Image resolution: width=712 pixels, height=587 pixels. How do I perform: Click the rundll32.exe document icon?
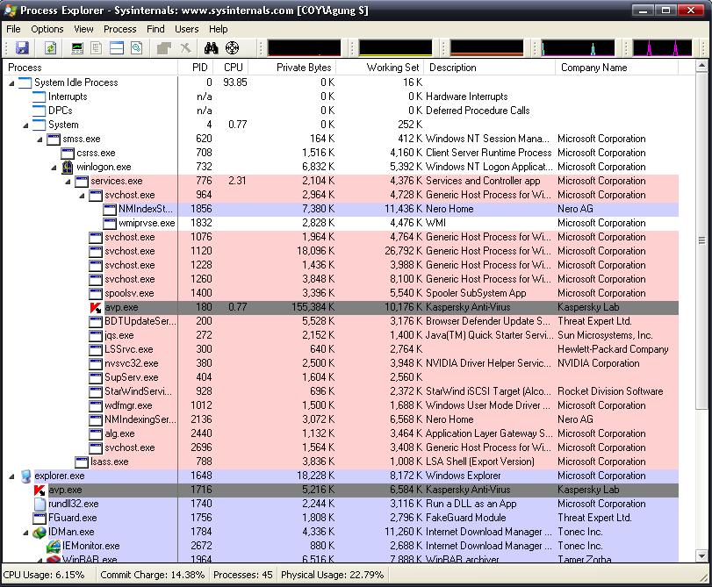(x=40, y=504)
